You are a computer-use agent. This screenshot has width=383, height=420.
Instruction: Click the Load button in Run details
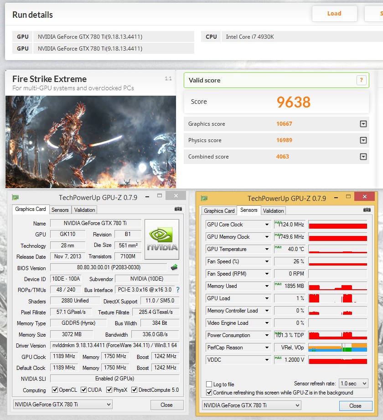pos(335,13)
